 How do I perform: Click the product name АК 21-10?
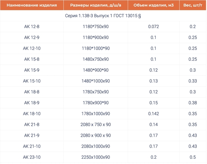coord(32,146)
